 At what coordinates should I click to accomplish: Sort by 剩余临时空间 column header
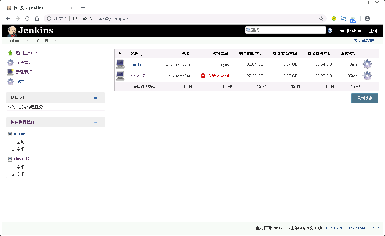tap(319, 54)
